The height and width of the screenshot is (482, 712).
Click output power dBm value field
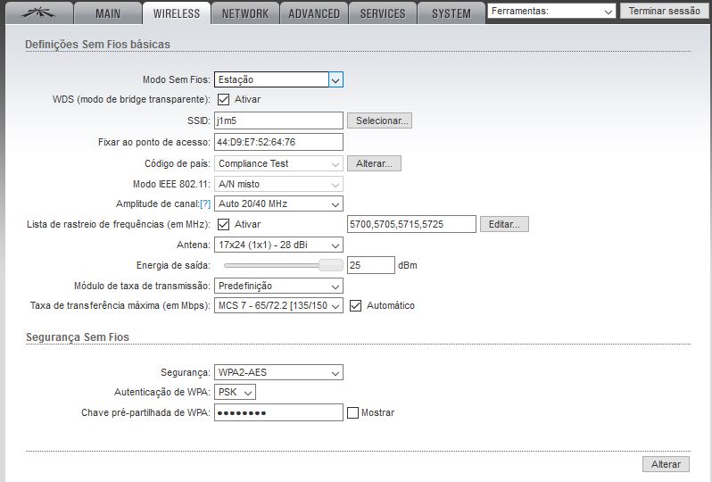[371, 265]
